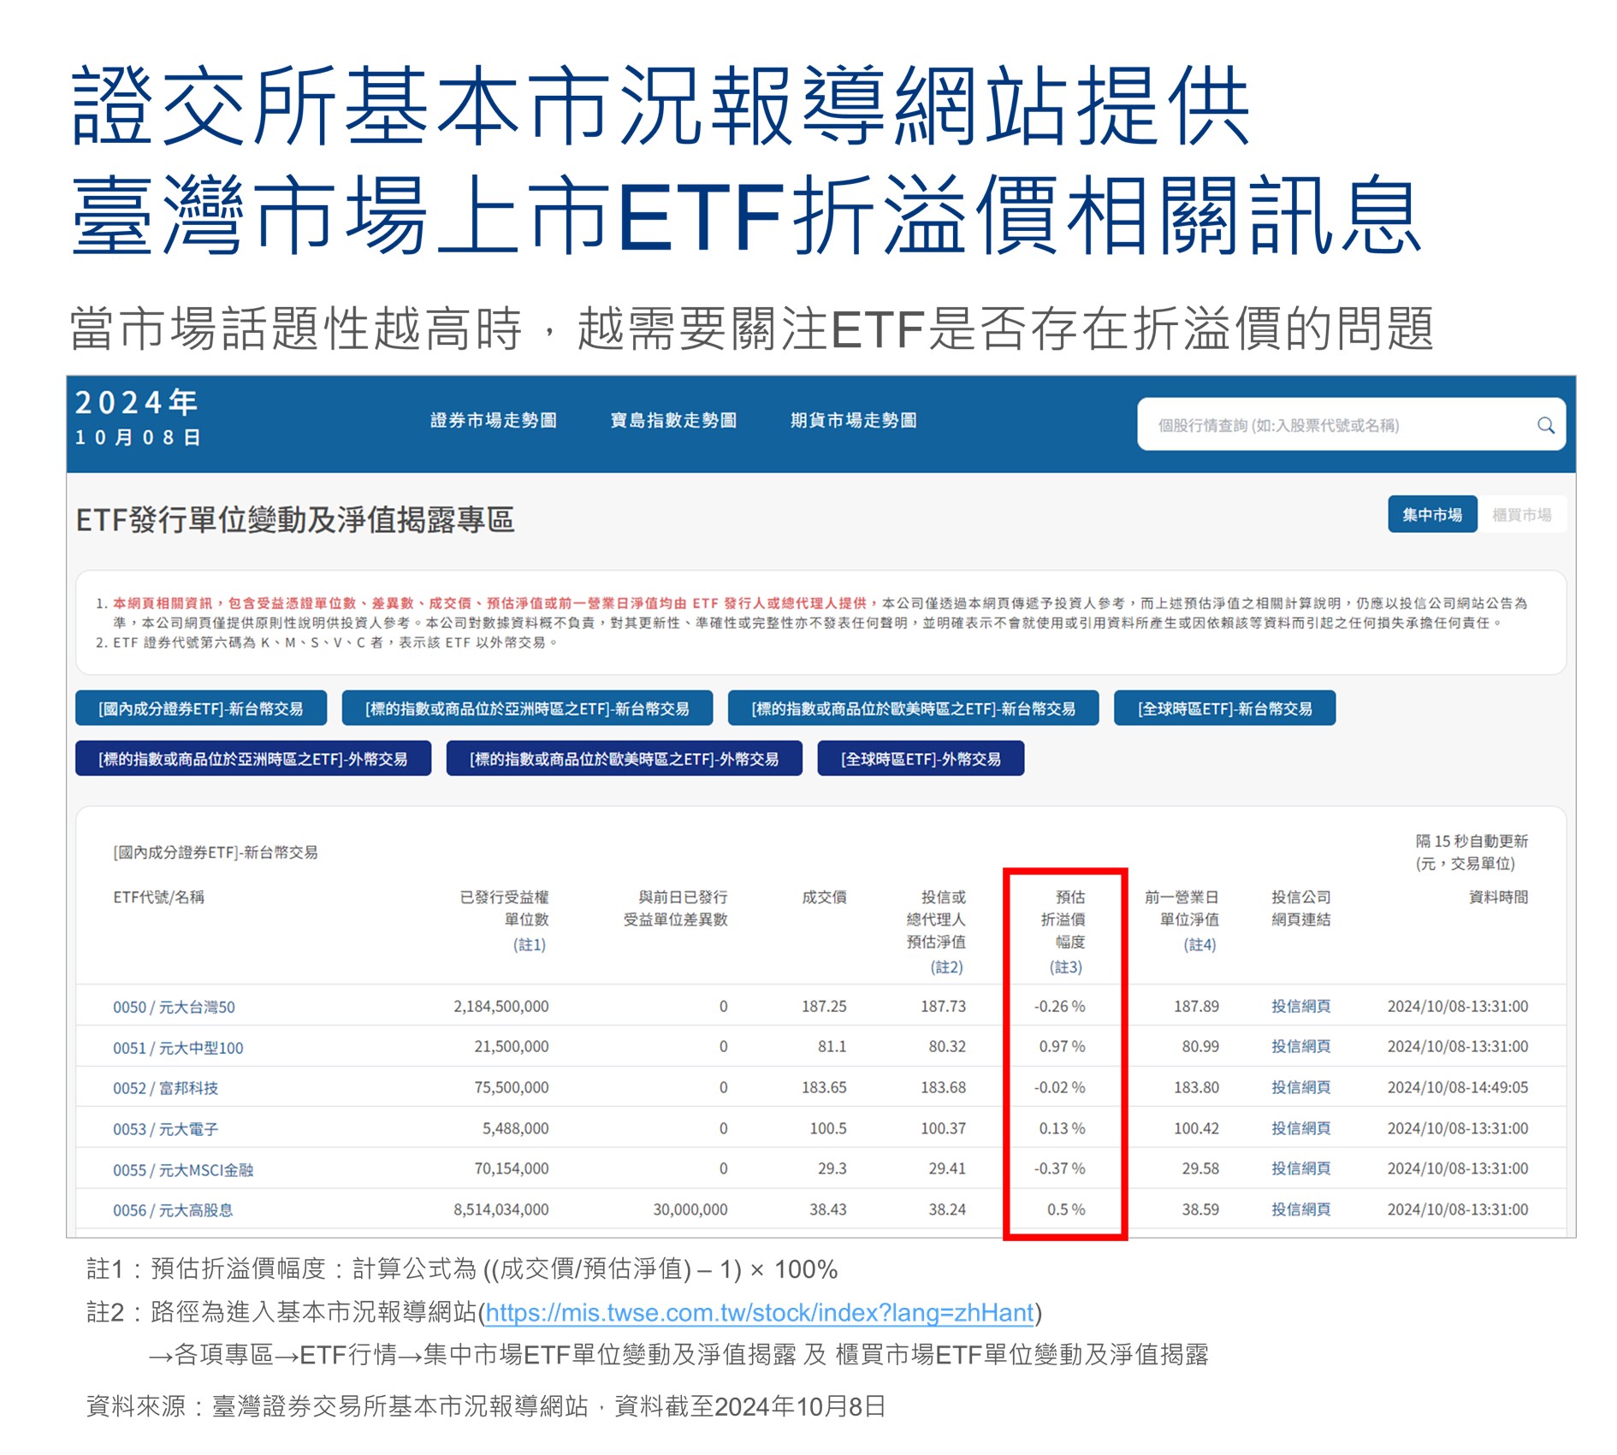Viewport: 1617px width, 1455px height.
Task: Open the 0055 / 元大MSCI金融 link
Action: point(183,1170)
